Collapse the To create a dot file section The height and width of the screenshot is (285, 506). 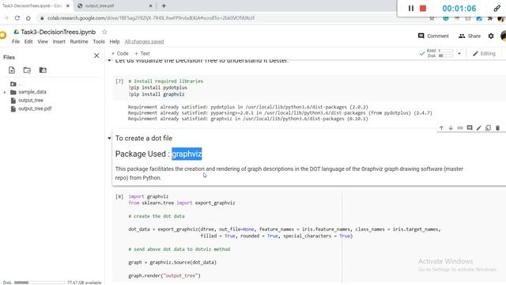109,139
